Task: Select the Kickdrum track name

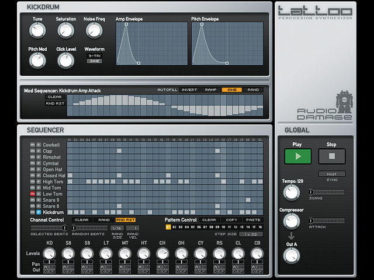Action: click(x=53, y=212)
